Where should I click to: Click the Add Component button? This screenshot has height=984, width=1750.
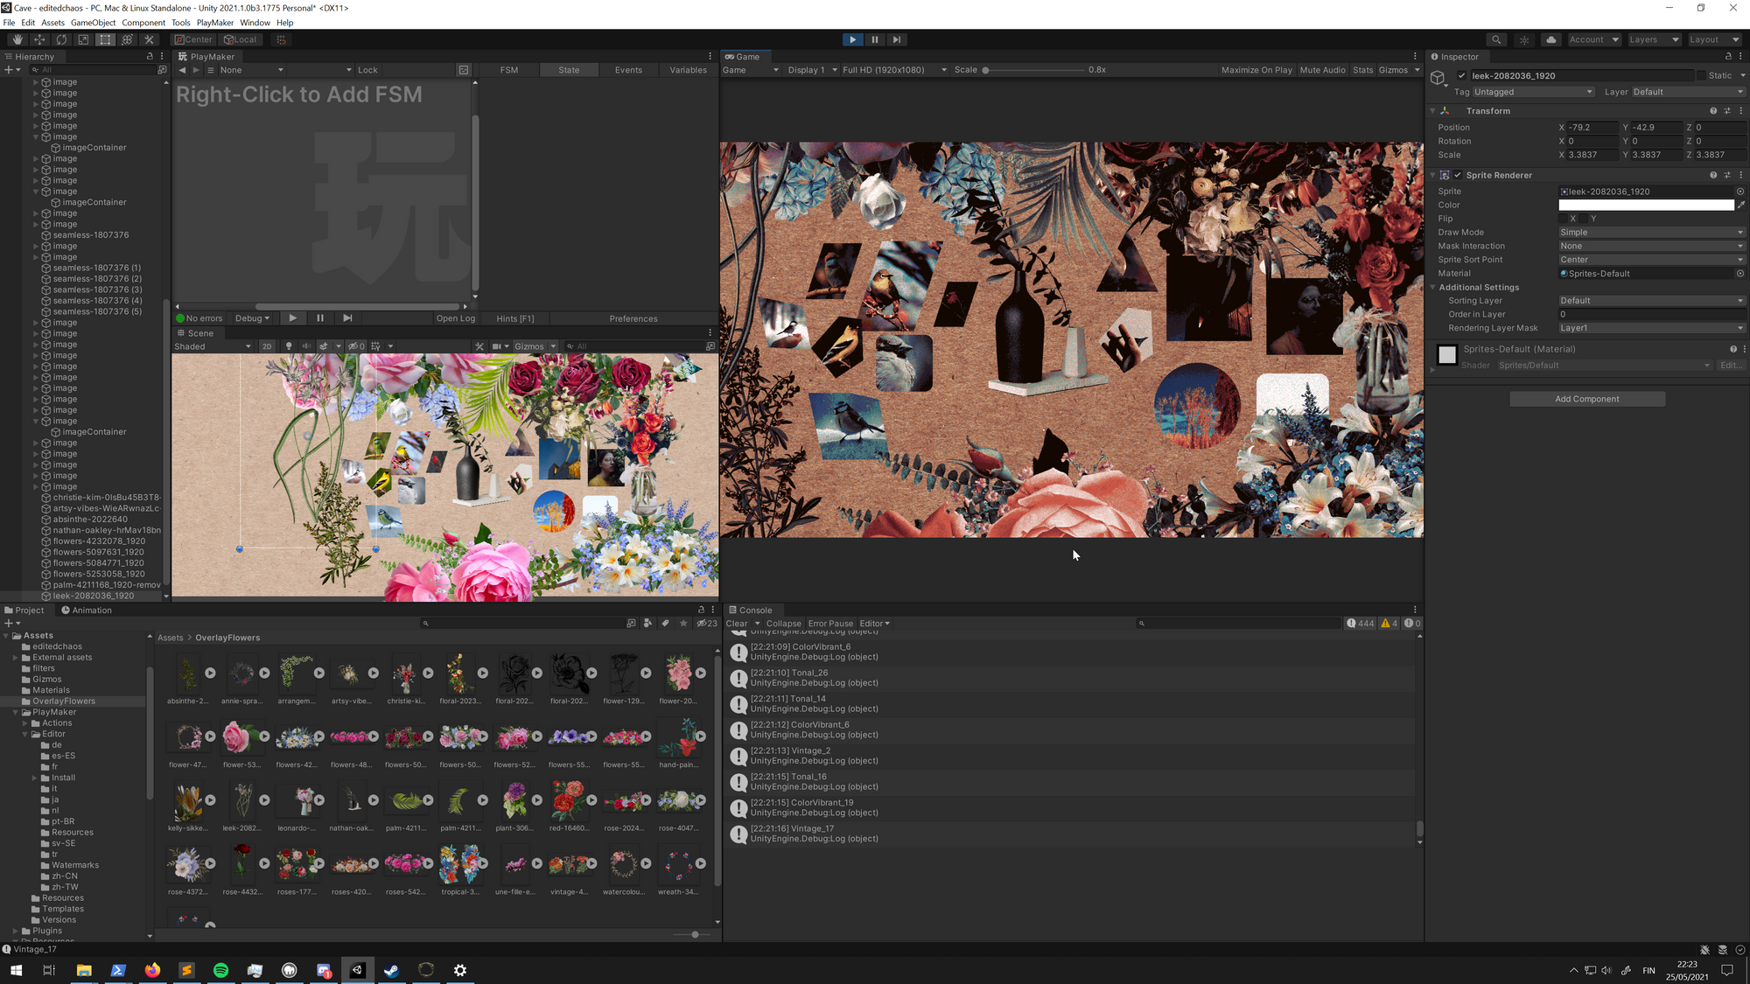(1586, 399)
